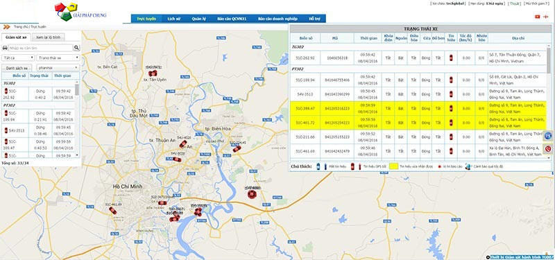Screen dimensions: 555x260
Task: Select the Vietnamese flag language icon
Action: 537,17
